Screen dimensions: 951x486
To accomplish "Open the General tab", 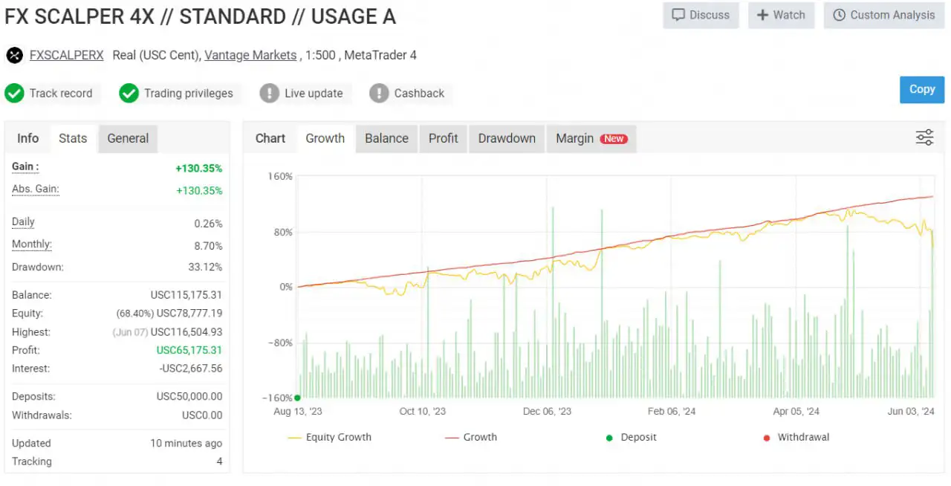I will tap(128, 138).
